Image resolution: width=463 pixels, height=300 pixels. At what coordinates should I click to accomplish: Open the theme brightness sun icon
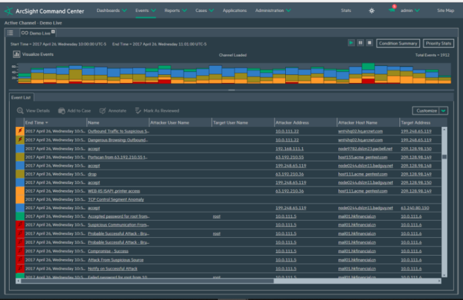[372, 11]
